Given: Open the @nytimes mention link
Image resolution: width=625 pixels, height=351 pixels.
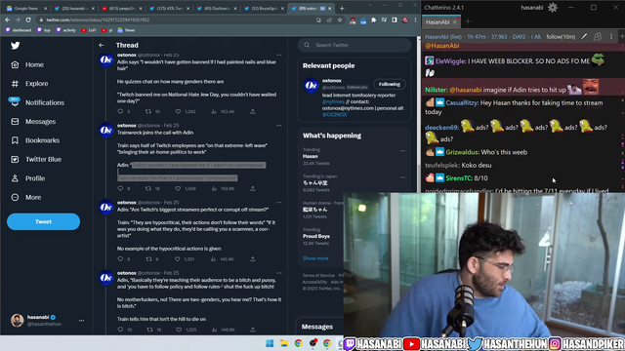Looking at the screenshot, I should point(333,101).
